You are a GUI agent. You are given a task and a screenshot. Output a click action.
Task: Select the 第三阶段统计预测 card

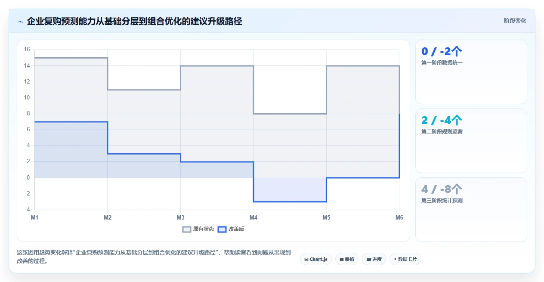[x=471, y=210]
